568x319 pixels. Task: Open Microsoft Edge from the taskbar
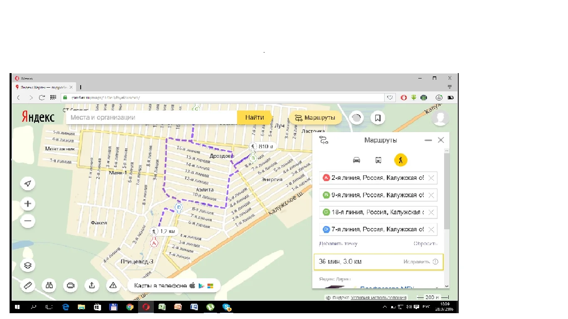point(65,307)
